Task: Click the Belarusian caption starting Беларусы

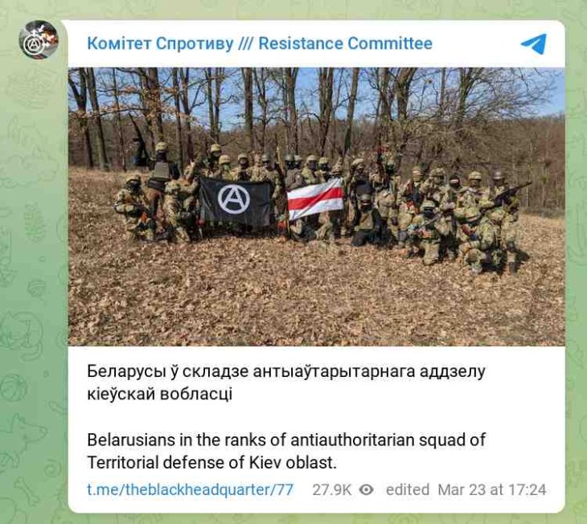Action: coord(286,383)
